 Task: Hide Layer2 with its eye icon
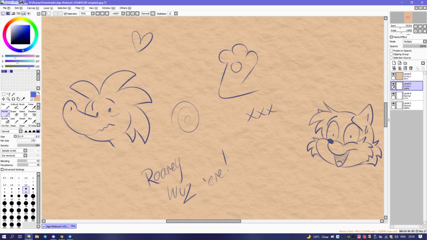[x=393, y=74]
